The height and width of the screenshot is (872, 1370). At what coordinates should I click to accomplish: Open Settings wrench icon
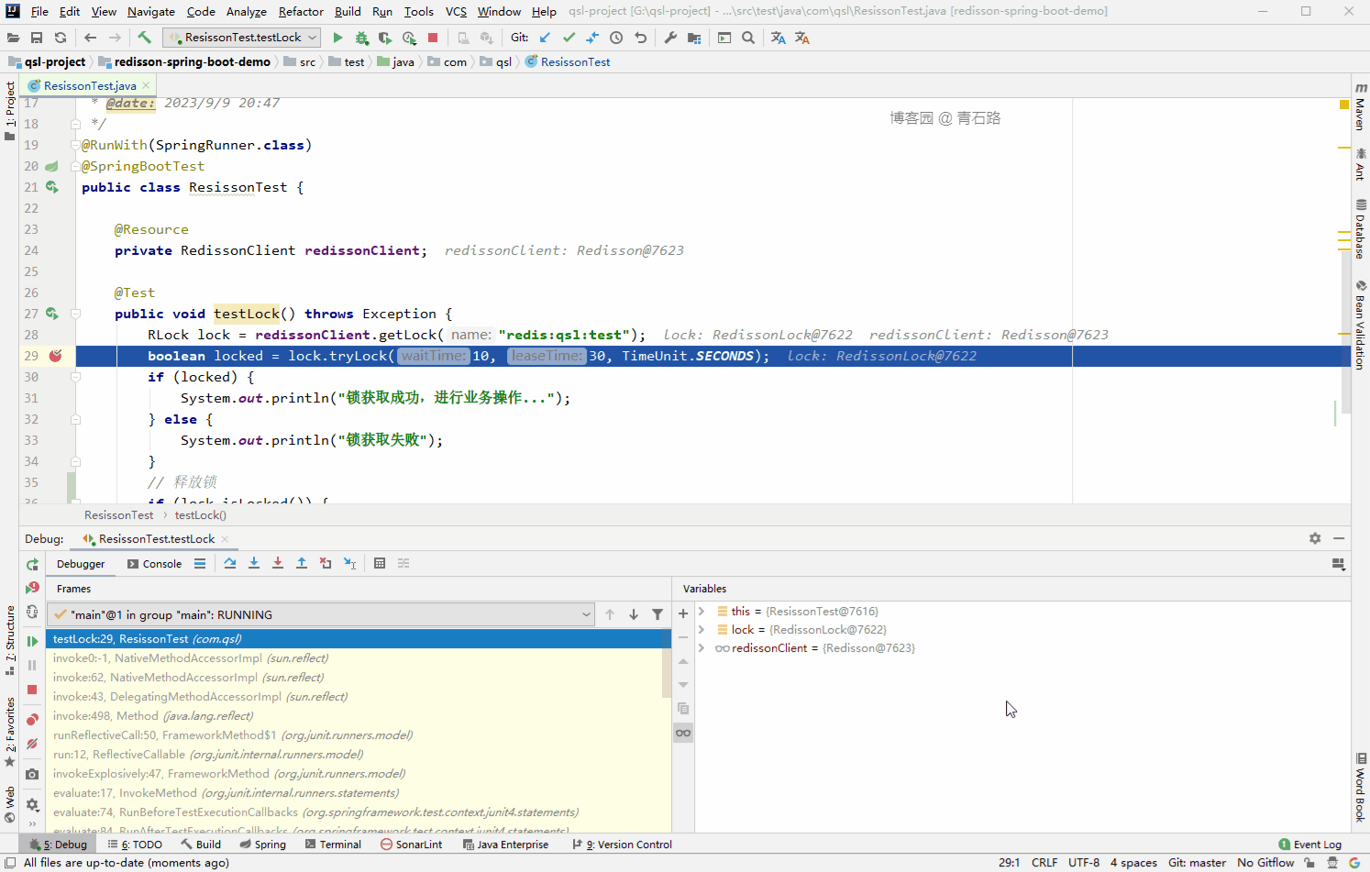670,38
